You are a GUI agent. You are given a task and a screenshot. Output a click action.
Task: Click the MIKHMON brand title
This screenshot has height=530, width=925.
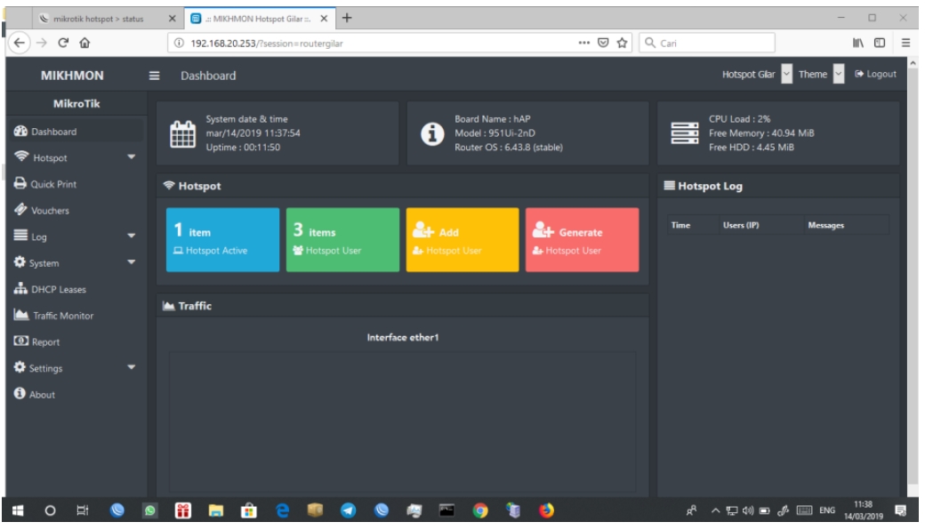[x=72, y=76]
